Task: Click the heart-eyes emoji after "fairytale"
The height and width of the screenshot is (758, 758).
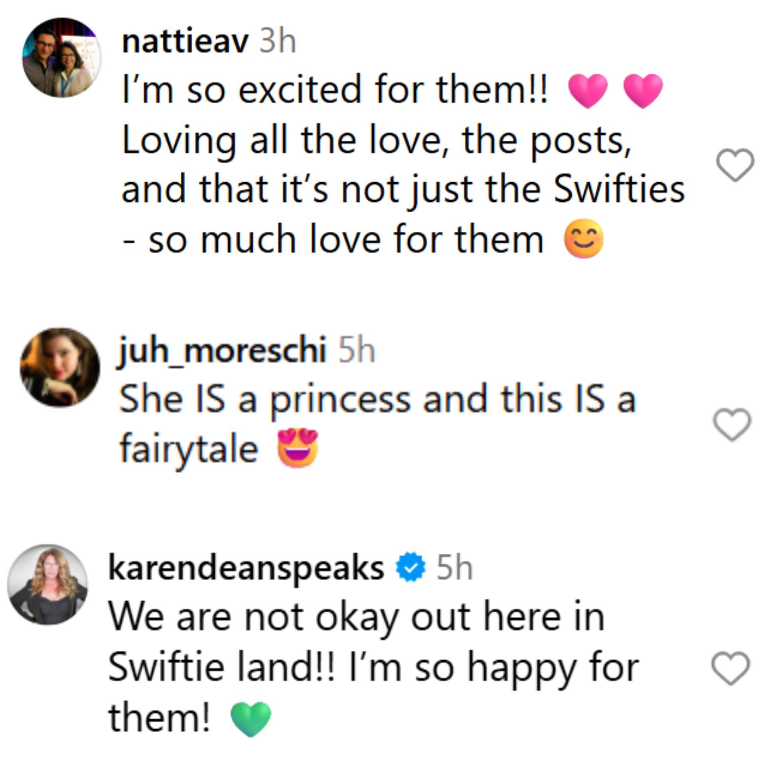Action: pyautogui.click(x=298, y=448)
